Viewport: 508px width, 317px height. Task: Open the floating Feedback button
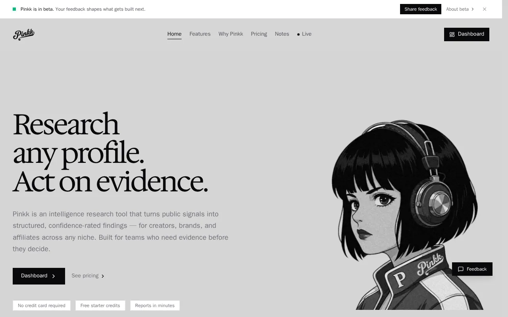coord(472,269)
